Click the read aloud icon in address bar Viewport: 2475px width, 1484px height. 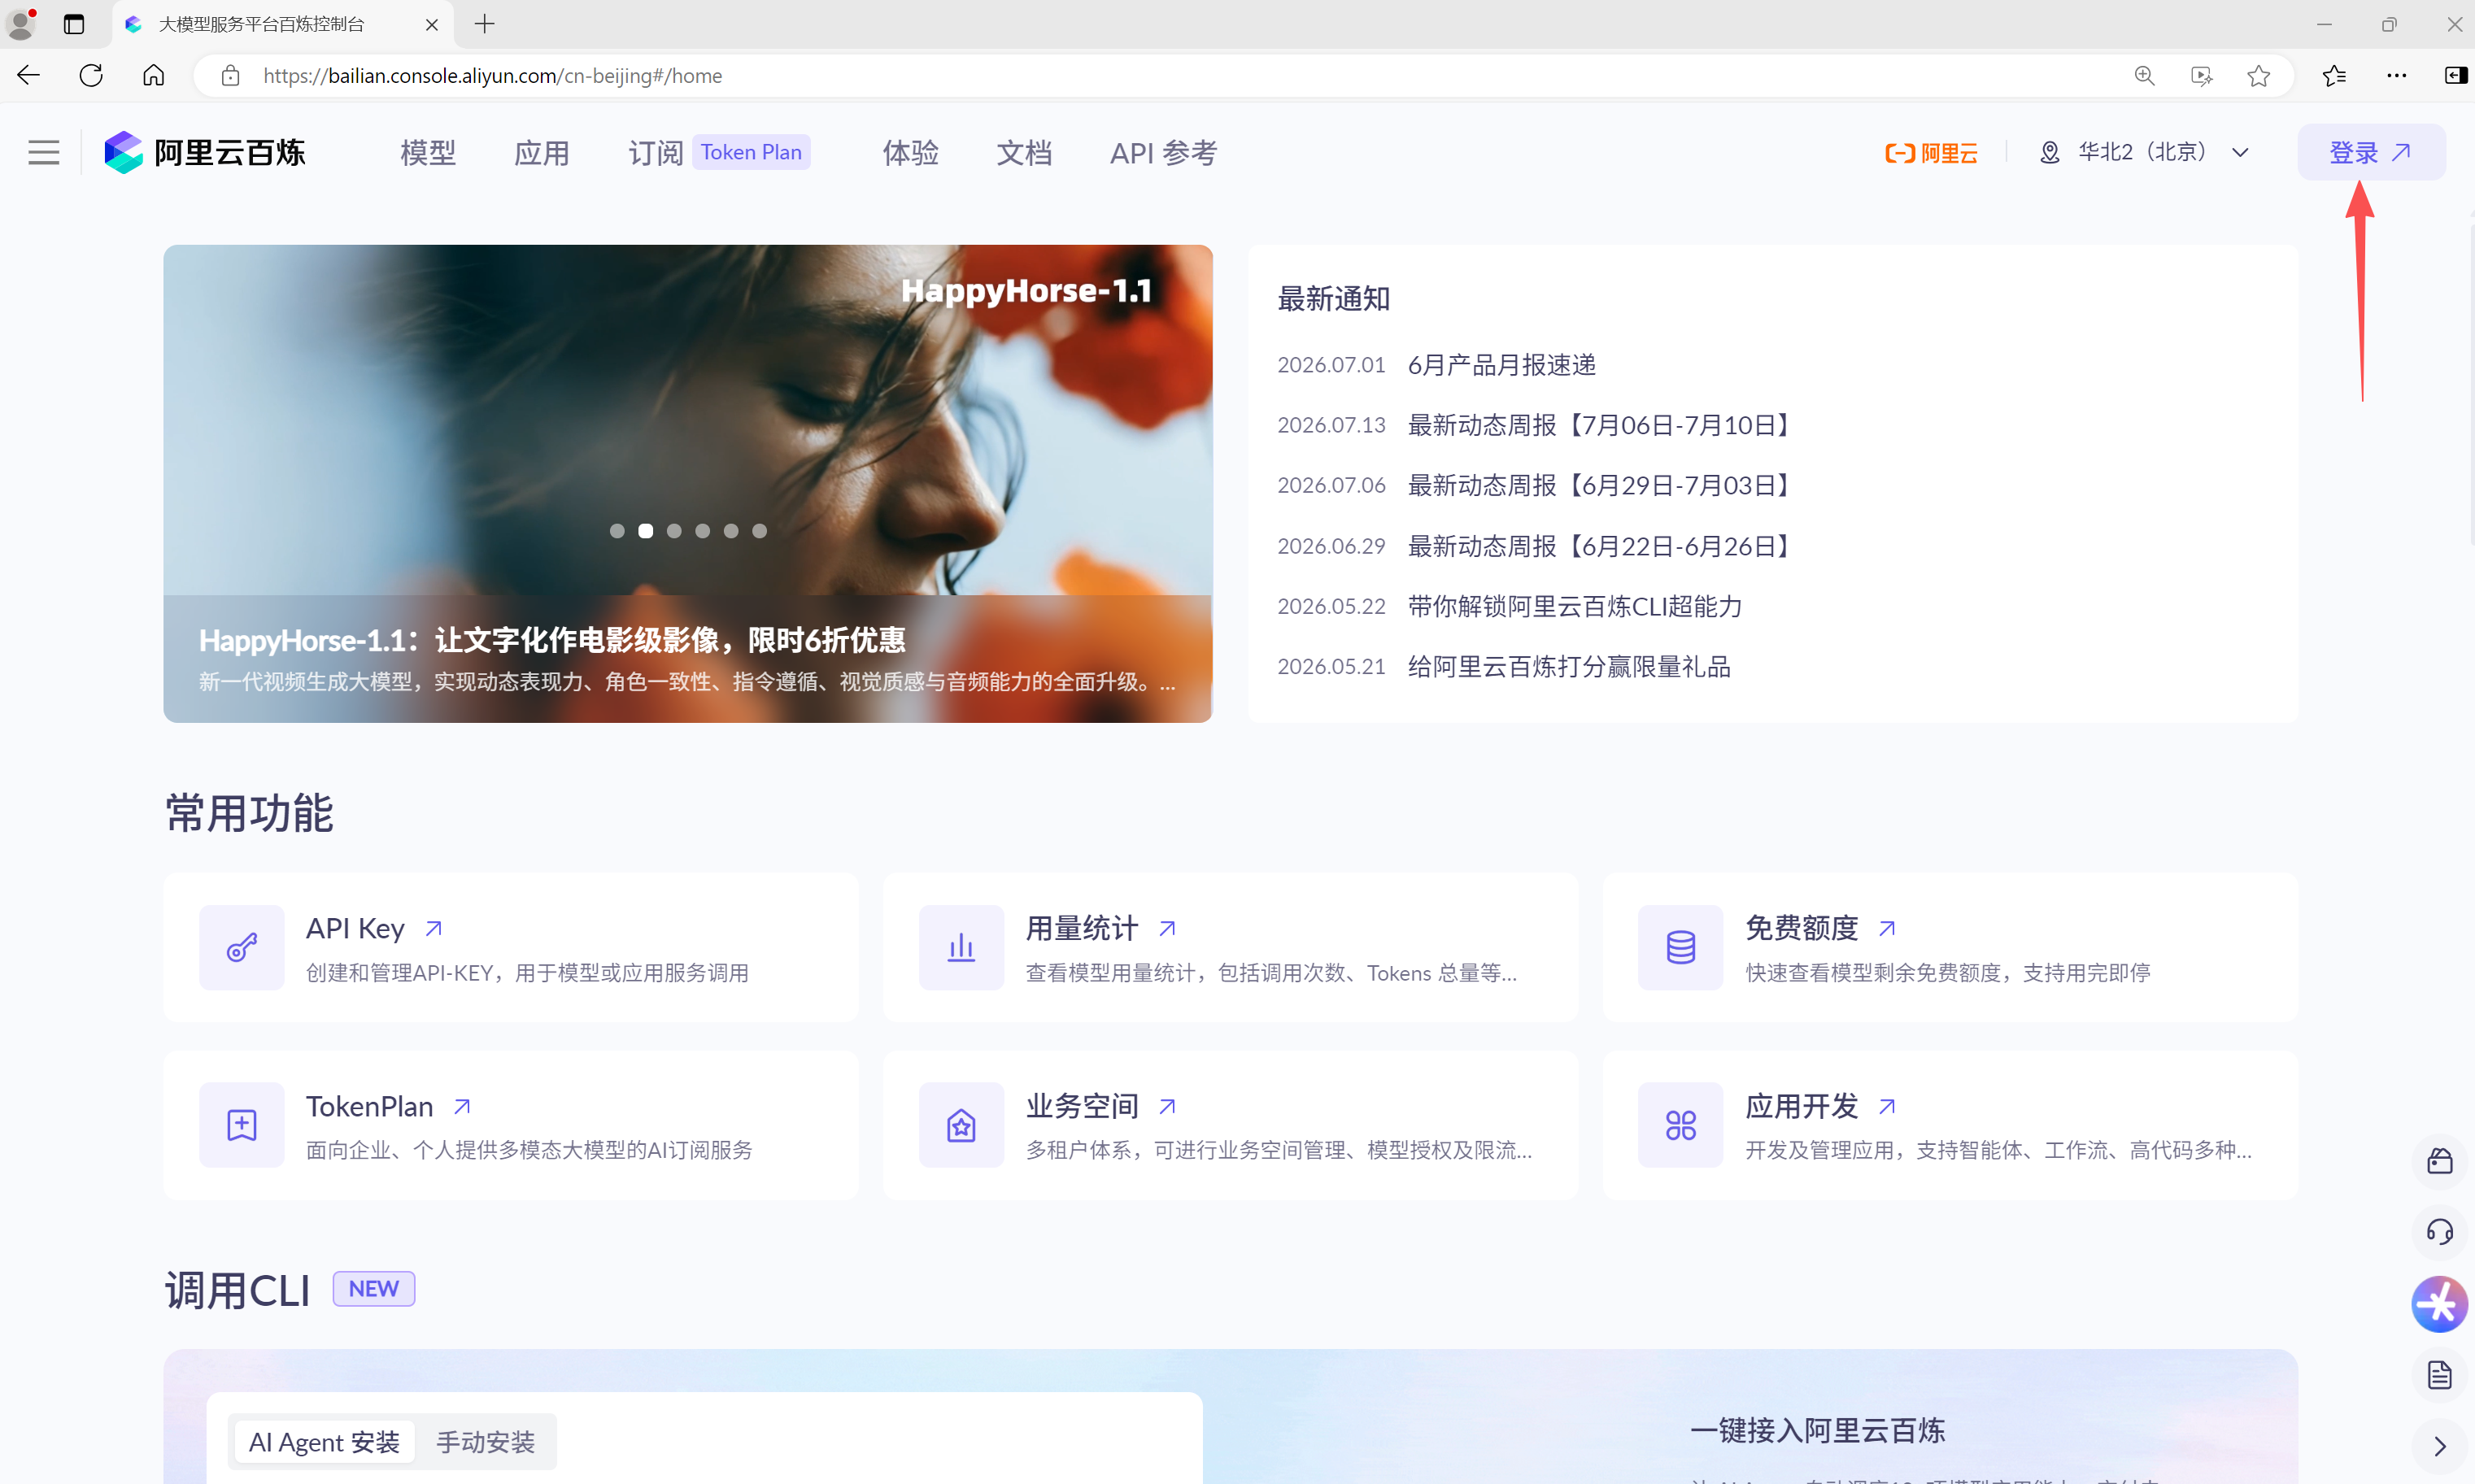(x=2201, y=76)
